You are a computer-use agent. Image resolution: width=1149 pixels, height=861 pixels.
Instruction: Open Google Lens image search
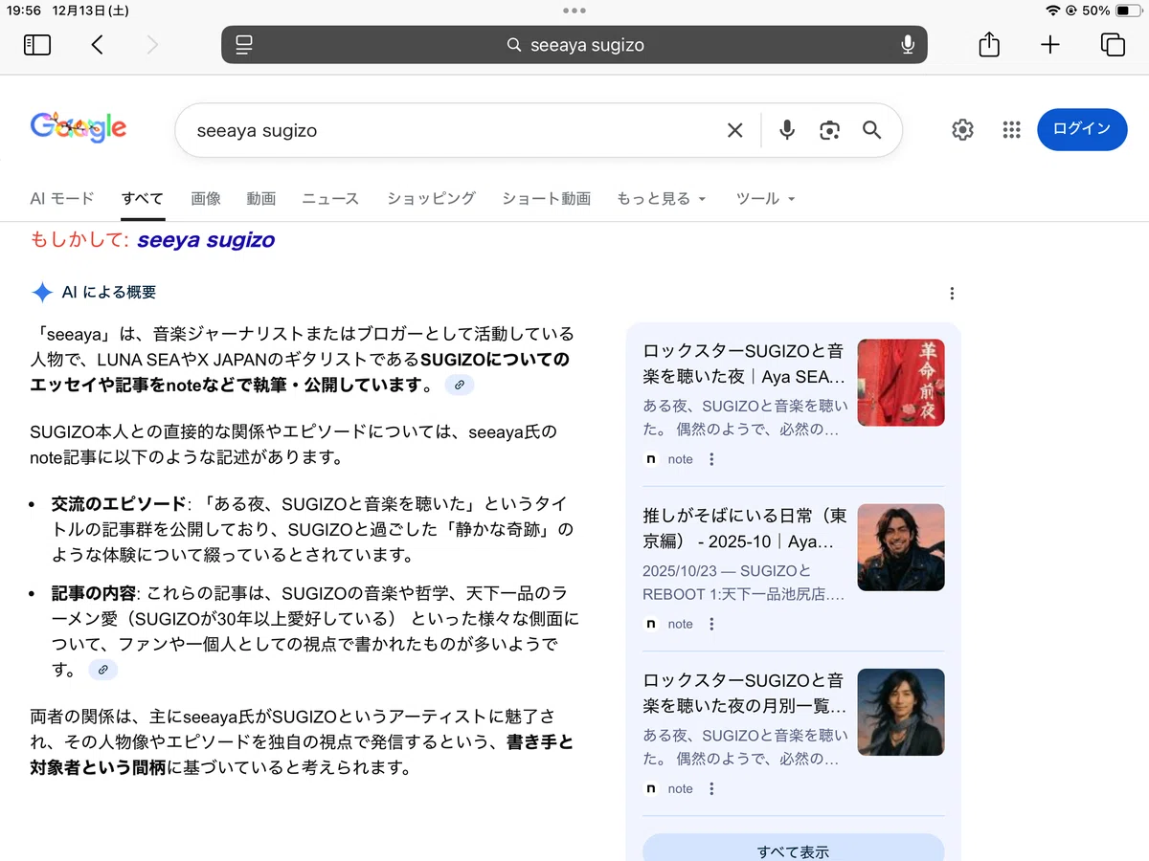click(x=829, y=130)
